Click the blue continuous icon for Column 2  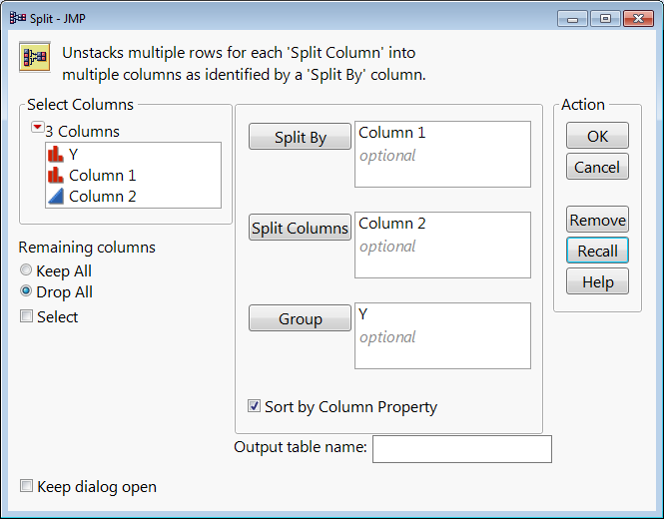[56, 196]
